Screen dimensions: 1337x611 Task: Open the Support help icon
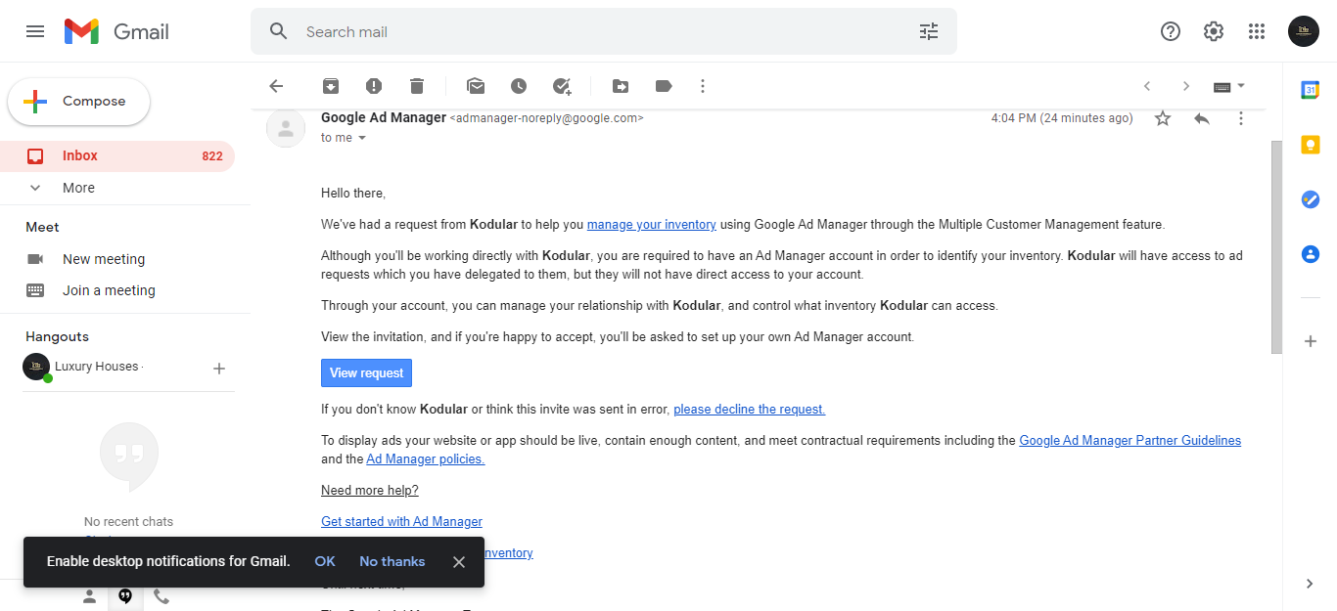[1171, 31]
